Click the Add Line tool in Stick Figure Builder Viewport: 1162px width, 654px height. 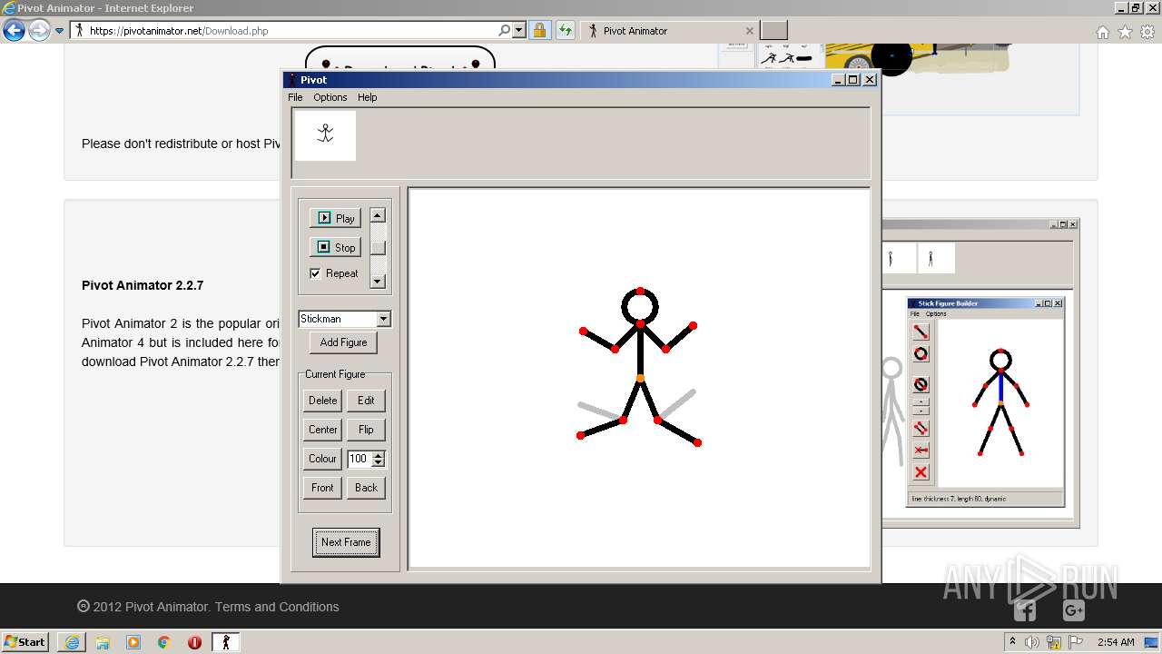coord(921,332)
